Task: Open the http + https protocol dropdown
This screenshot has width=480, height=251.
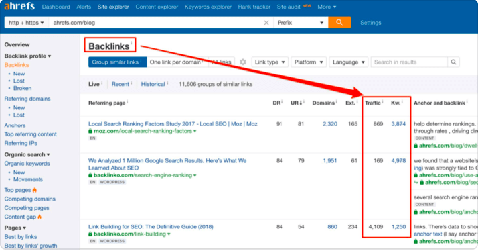Action: click(x=27, y=23)
